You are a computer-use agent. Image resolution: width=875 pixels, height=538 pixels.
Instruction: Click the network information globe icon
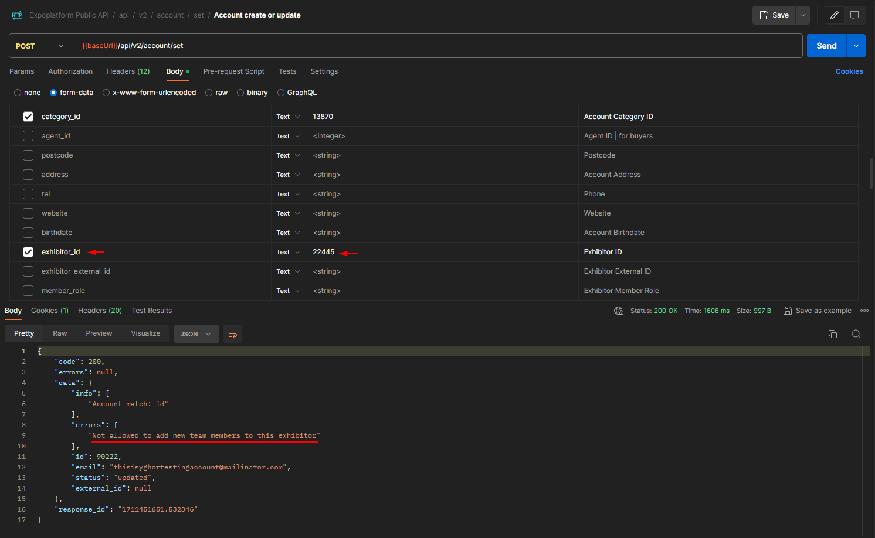(618, 310)
